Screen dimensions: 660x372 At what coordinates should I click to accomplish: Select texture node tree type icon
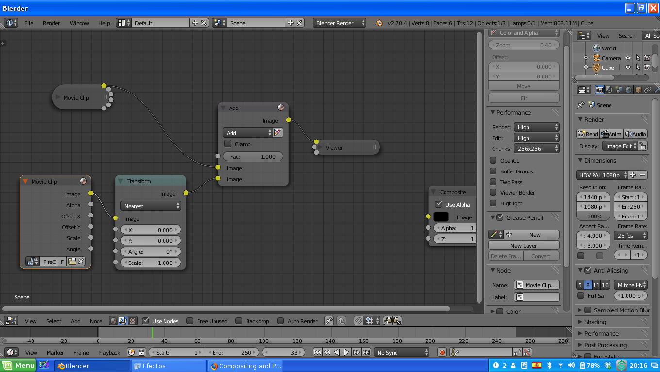pyautogui.click(x=132, y=321)
